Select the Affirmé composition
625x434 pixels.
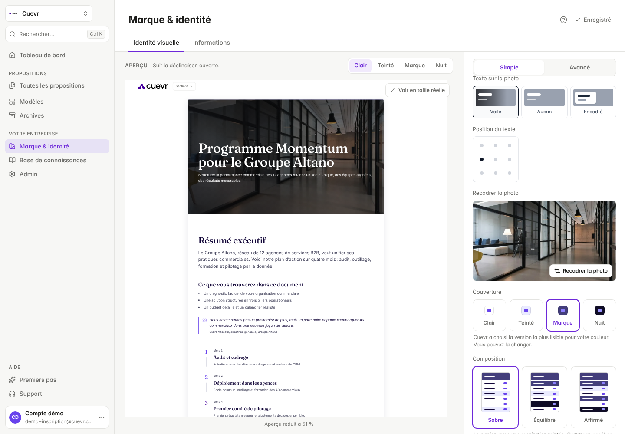click(593, 397)
